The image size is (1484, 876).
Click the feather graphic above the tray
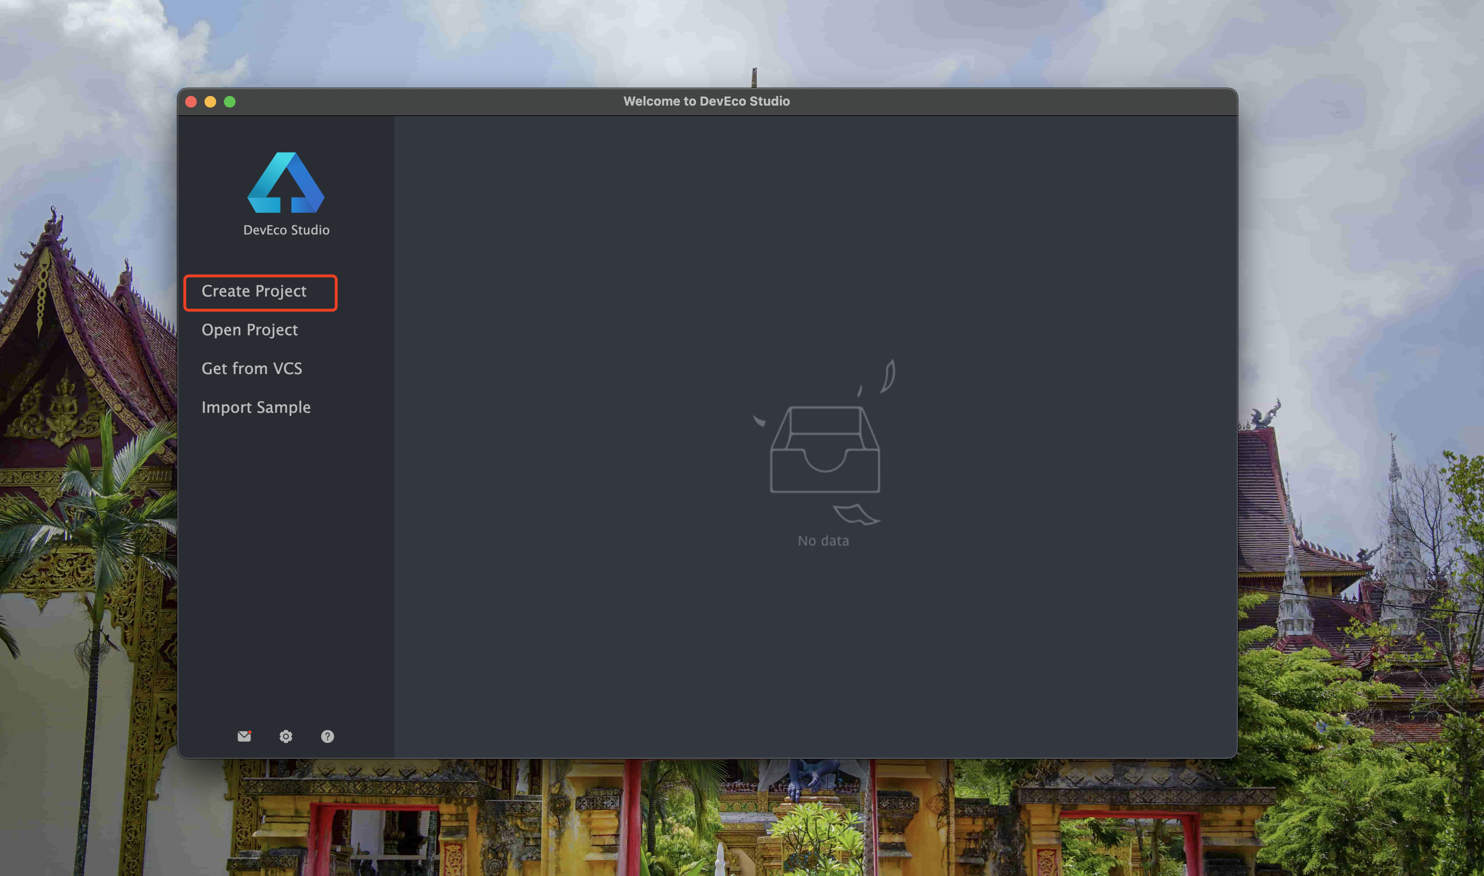(x=887, y=375)
